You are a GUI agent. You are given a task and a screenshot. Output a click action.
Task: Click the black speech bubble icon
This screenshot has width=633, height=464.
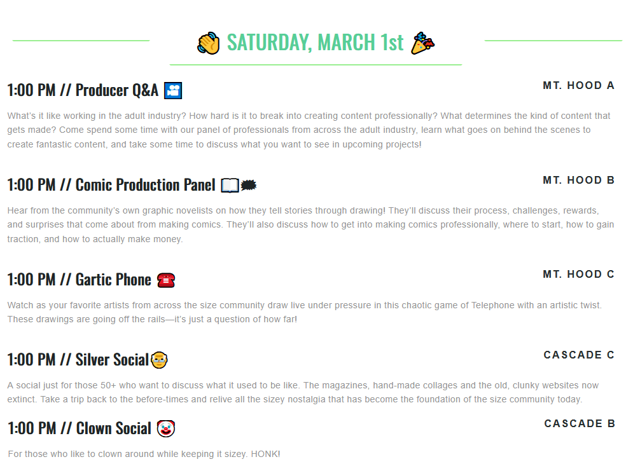coord(249,185)
